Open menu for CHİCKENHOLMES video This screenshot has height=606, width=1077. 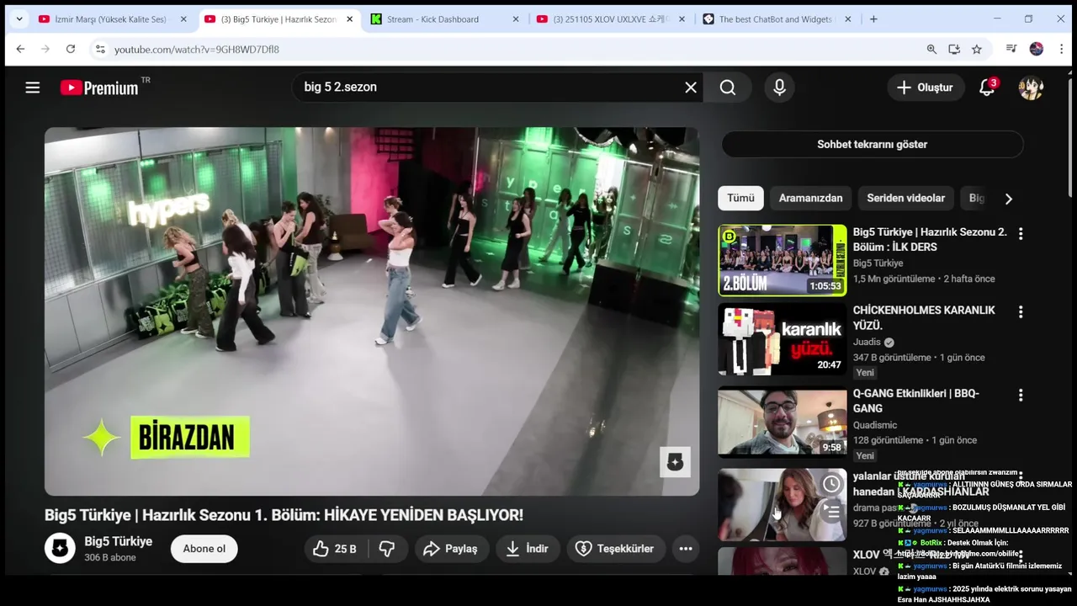tap(1021, 312)
